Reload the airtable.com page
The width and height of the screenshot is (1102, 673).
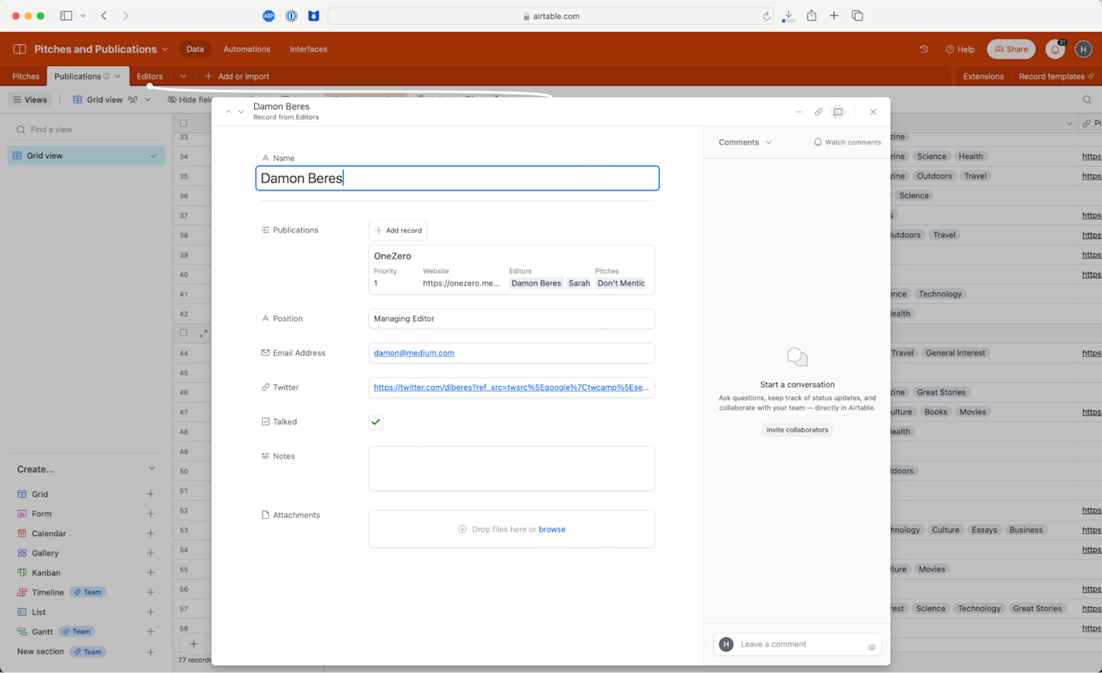(x=767, y=16)
